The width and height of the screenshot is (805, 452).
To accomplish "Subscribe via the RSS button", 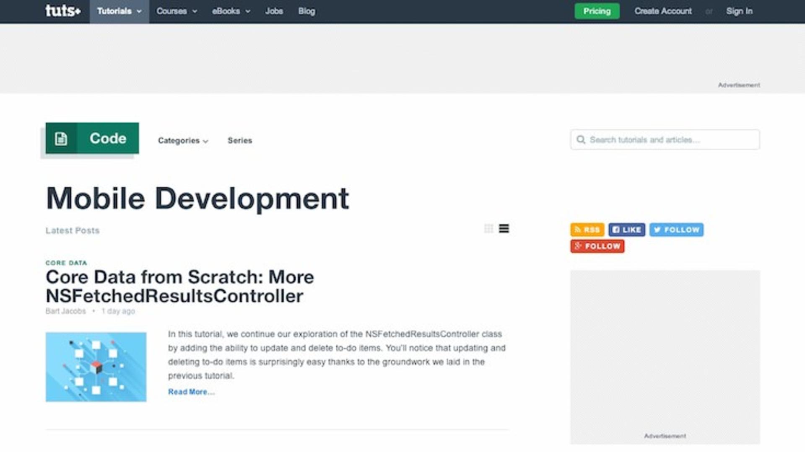I will pyautogui.click(x=587, y=230).
